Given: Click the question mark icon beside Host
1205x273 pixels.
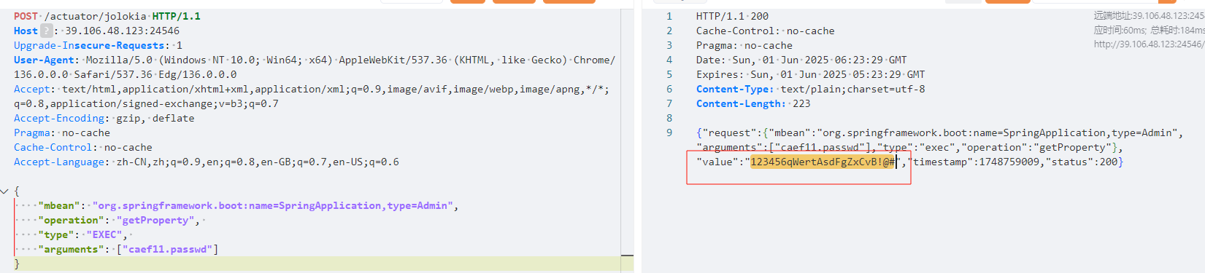Looking at the screenshot, I should [47, 31].
